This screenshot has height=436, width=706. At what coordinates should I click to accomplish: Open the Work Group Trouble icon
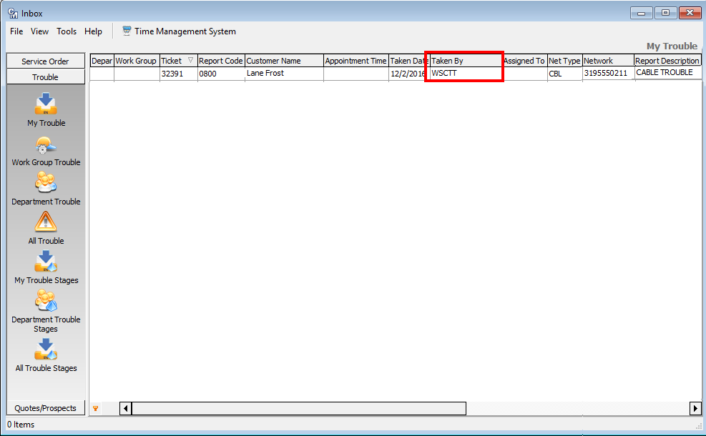click(x=46, y=145)
